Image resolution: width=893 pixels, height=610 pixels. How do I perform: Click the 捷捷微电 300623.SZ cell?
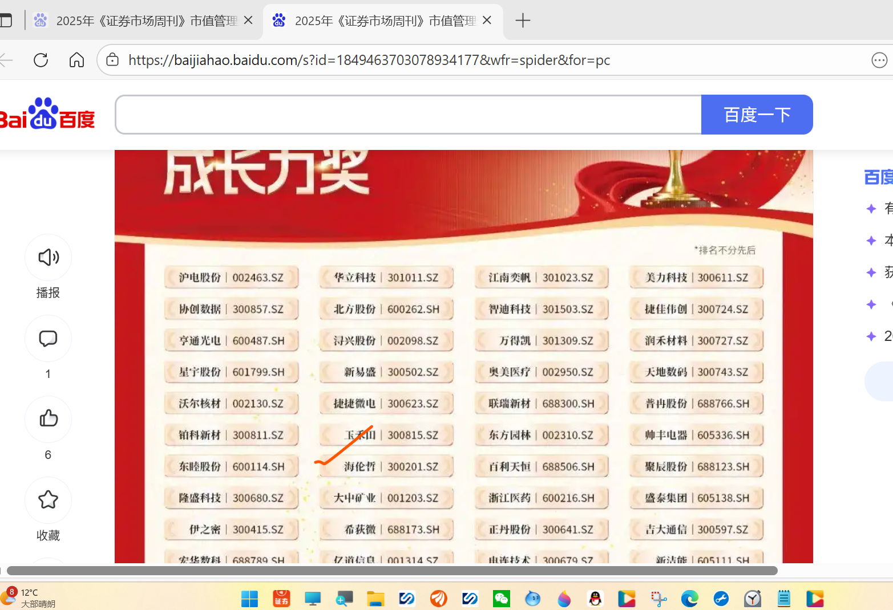click(386, 404)
